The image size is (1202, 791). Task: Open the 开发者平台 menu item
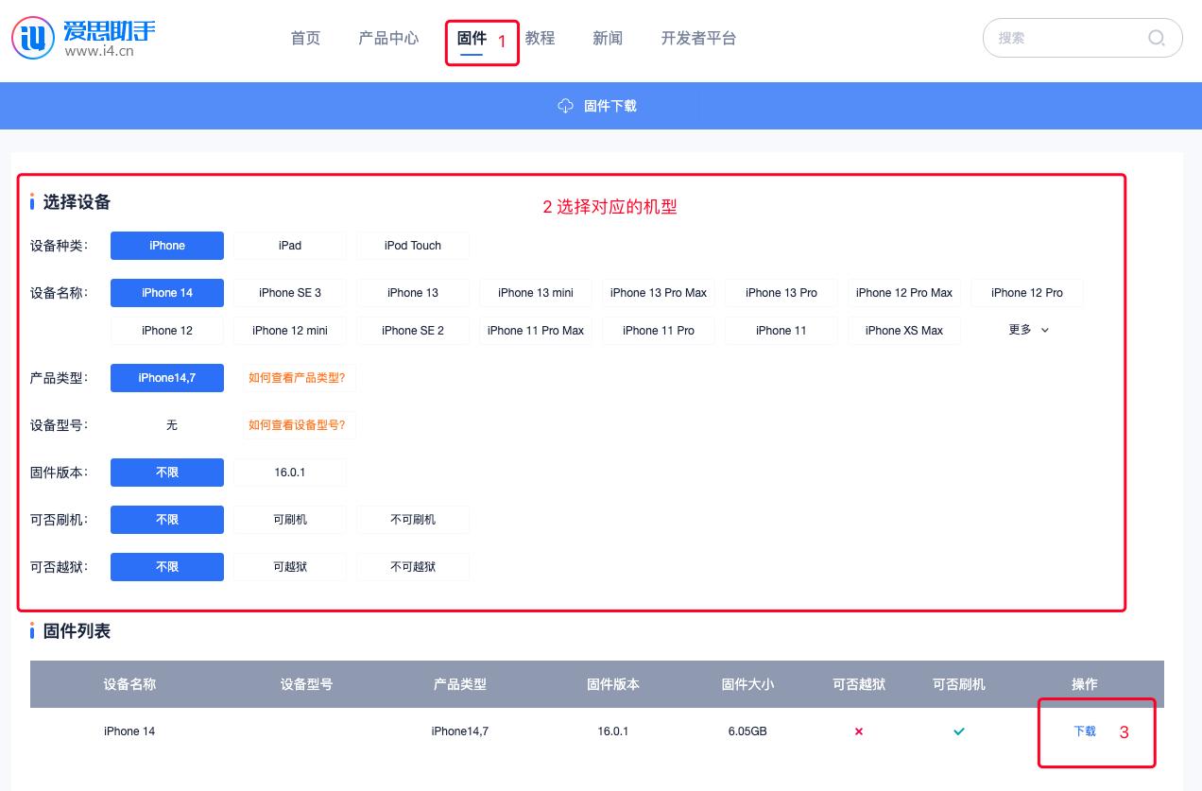[x=698, y=38]
